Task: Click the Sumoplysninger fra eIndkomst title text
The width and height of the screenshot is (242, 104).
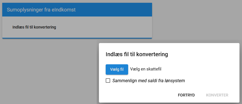Action: (41, 10)
